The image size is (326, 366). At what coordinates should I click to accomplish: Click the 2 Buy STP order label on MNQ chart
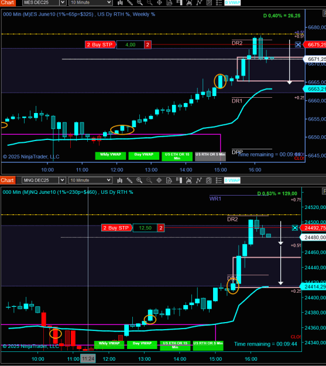(x=116, y=228)
